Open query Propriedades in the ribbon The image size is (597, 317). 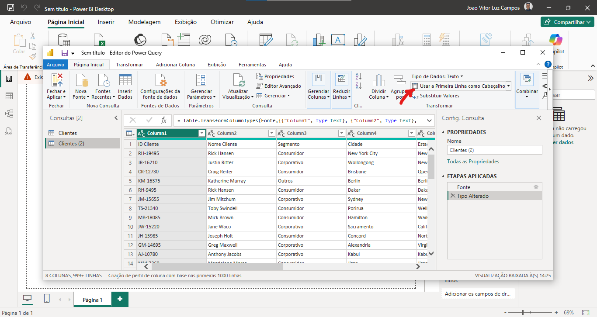275,76
